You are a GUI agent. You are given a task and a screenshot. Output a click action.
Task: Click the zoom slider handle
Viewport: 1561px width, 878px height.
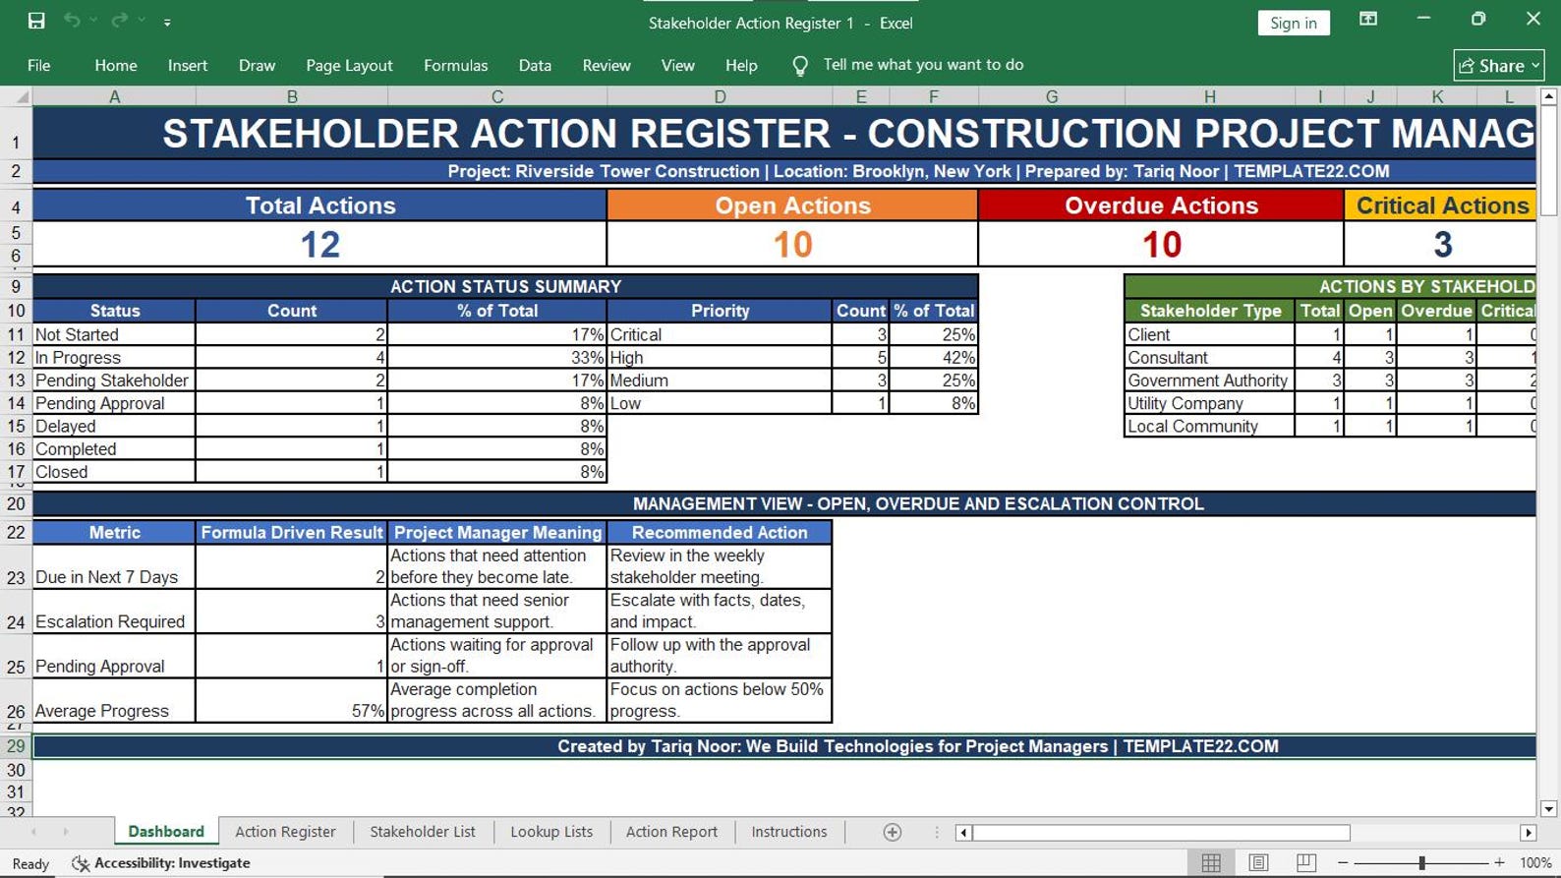1421,863
